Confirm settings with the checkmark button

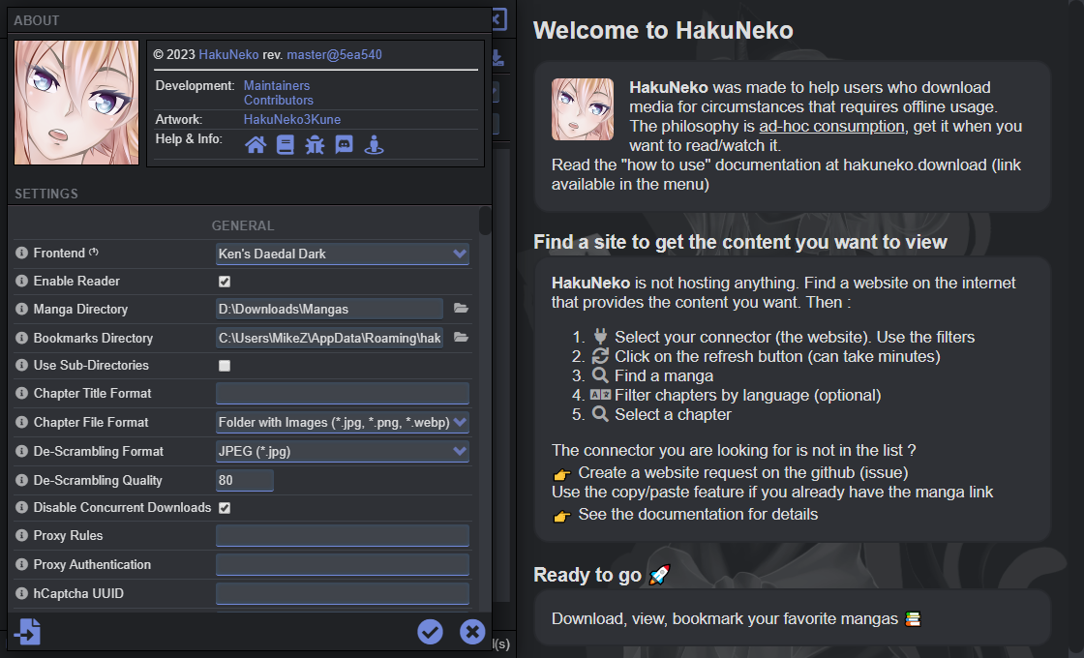tap(430, 631)
